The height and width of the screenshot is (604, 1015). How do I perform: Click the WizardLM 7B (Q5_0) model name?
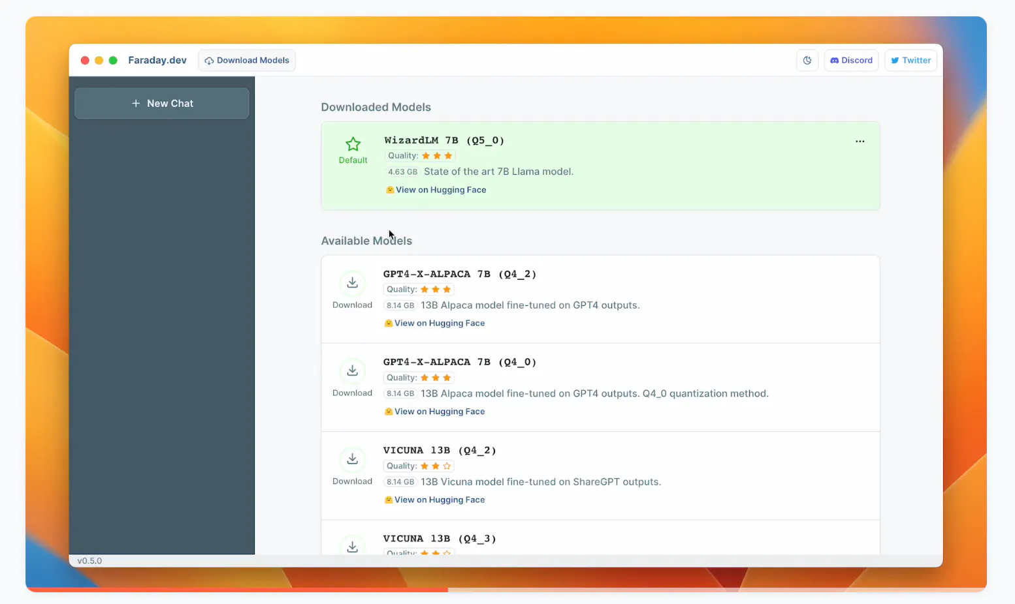tap(444, 140)
